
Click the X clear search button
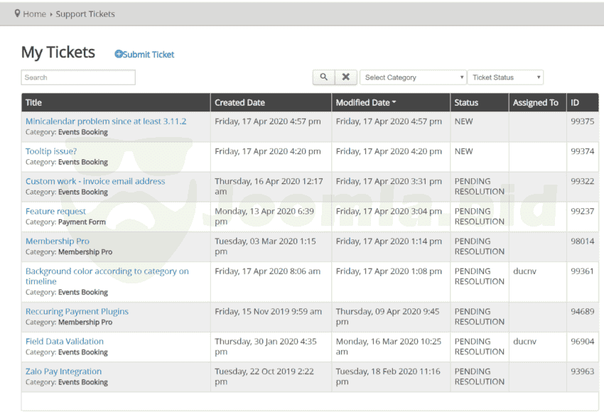tap(345, 77)
